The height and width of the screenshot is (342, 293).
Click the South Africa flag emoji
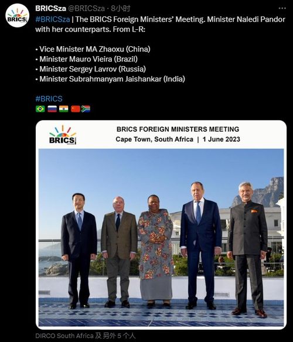click(x=86, y=109)
